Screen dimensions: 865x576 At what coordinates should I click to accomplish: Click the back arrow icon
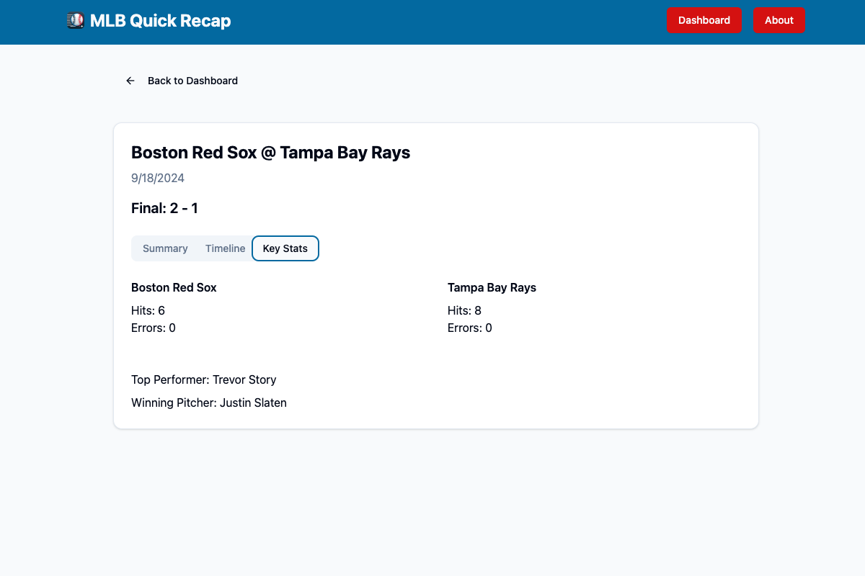(130, 81)
